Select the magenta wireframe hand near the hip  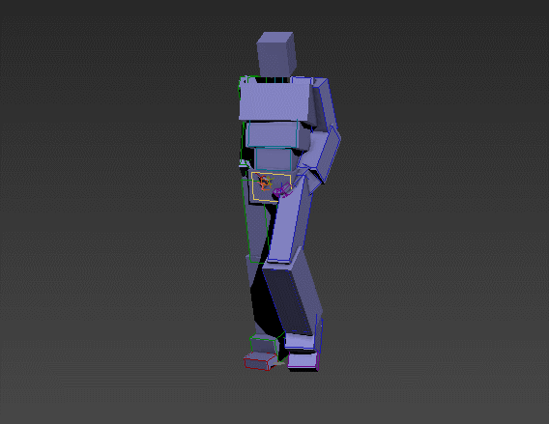[282, 190]
